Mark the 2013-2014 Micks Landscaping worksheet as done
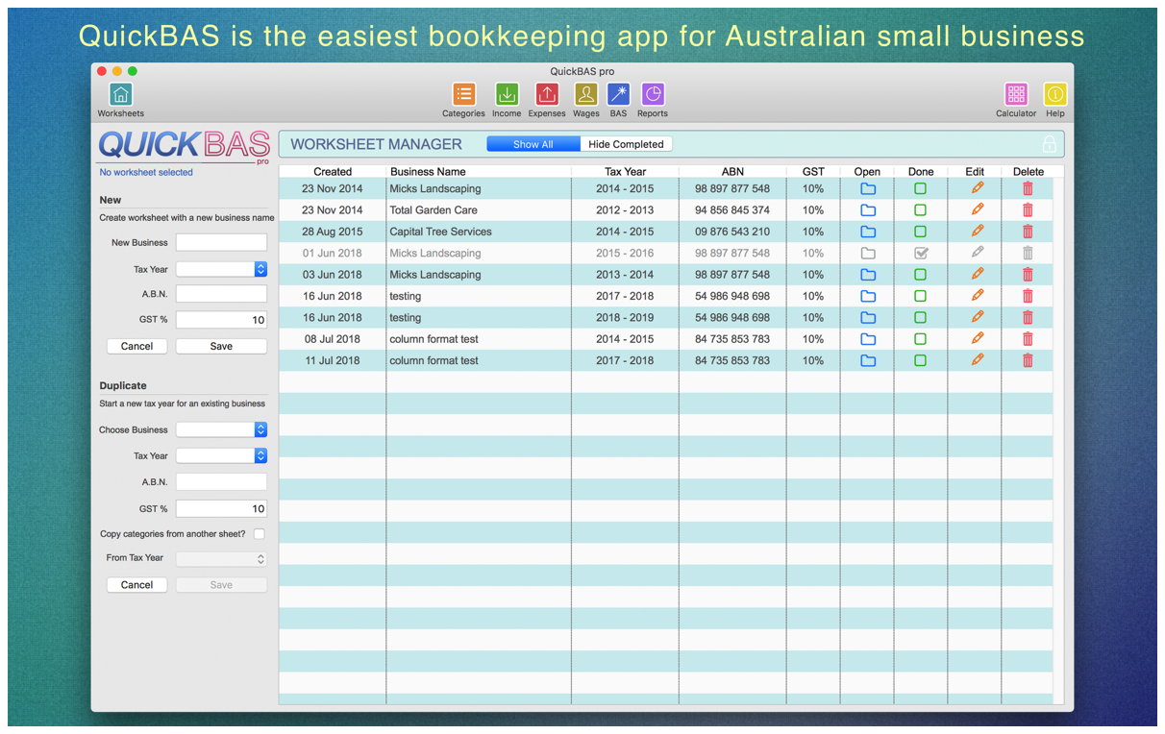Screen dimensions: 1165x734 pyautogui.click(x=921, y=274)
